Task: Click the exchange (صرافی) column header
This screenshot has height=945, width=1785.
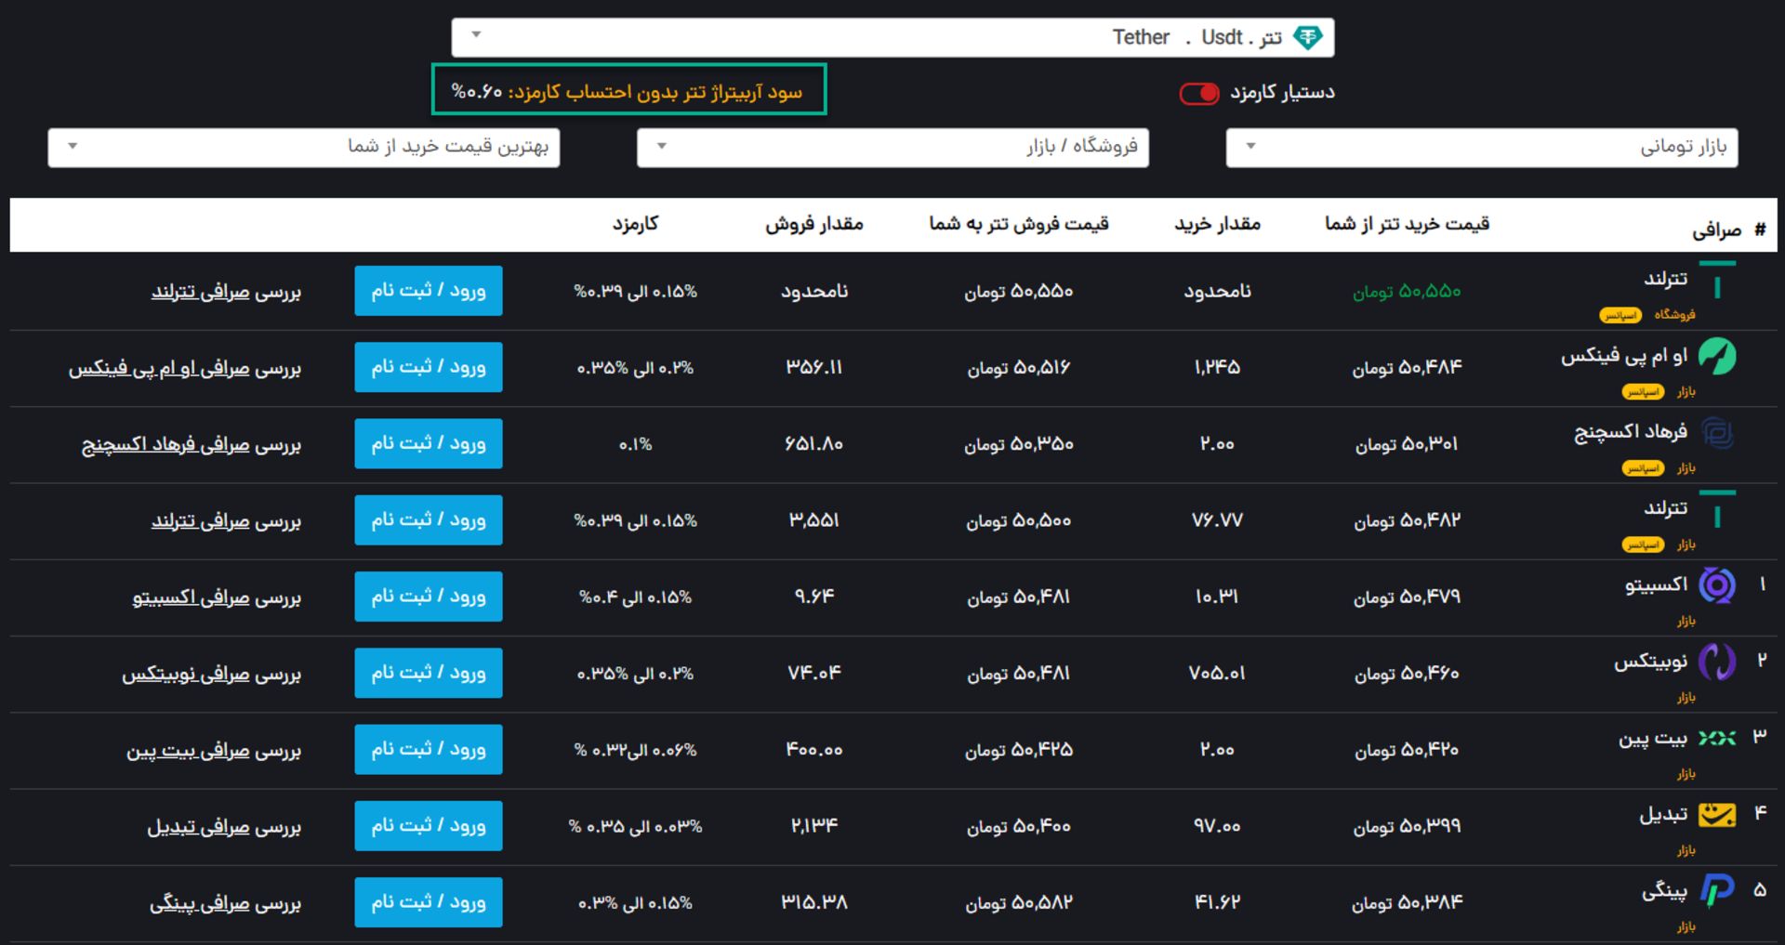Action: [x=1716, y=230]
